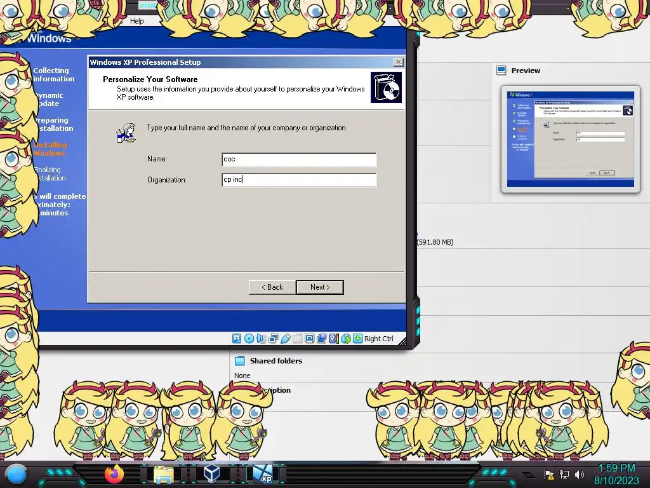
Task: Launch Firefox from the taskbar
Action: click(x=114, y=473)
